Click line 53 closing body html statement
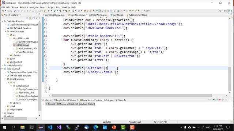234x131 pixels. [91, 72]
